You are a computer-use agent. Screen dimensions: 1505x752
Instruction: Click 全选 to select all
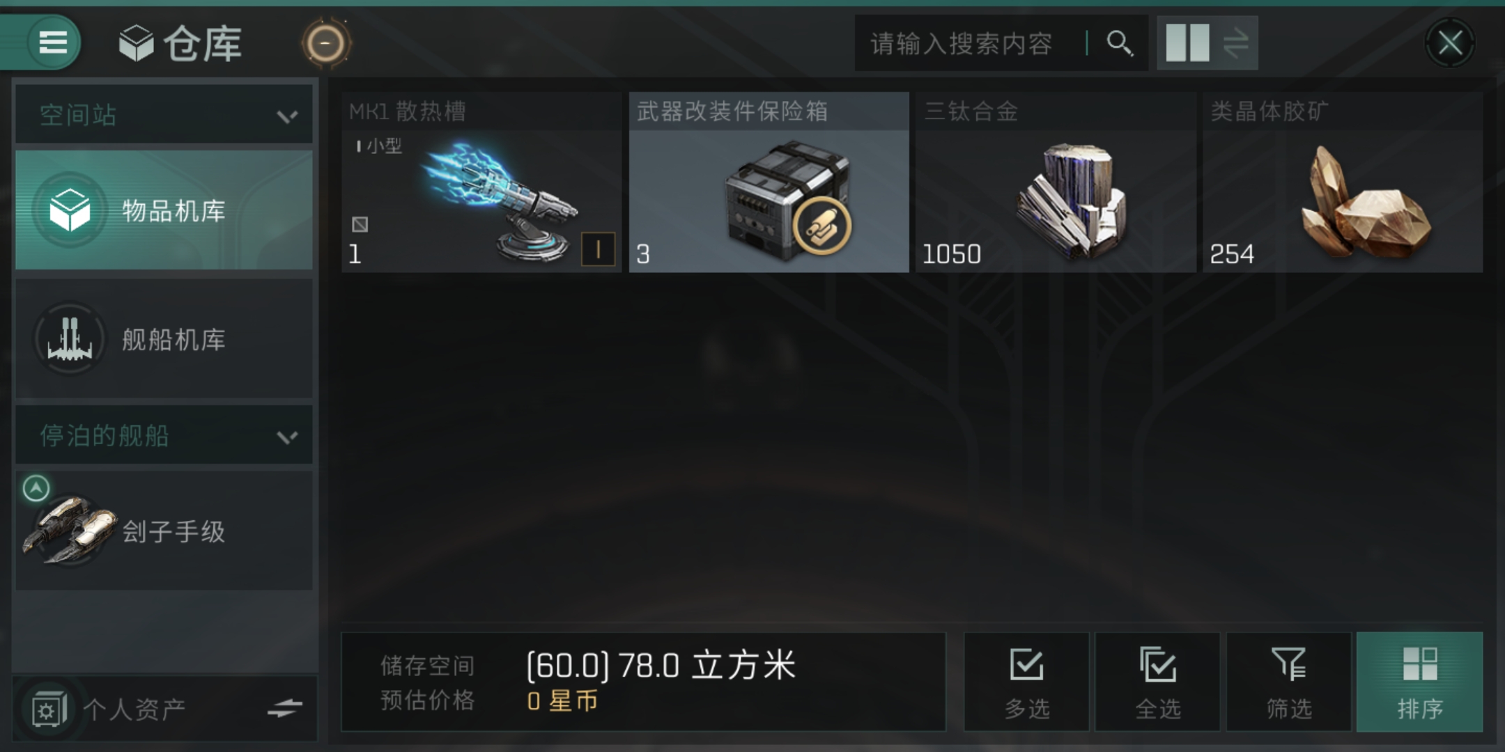pyautogui.click(x=1157, y=682)
